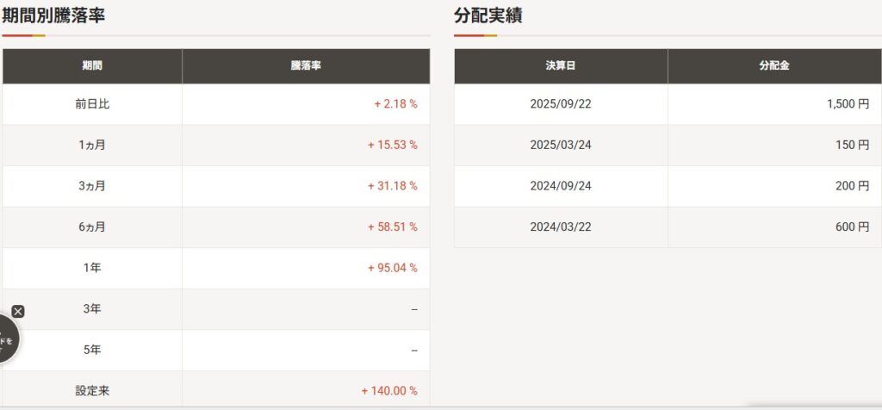Select the 2025/03/24 date cell

[561, 145]
